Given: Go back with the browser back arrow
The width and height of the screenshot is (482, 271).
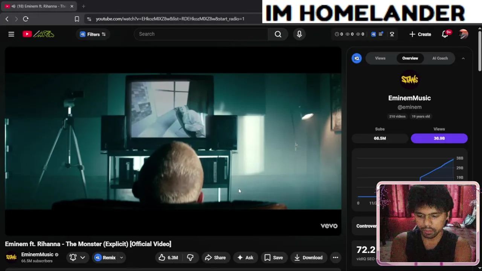Looking at the screenshot, I should (x=7, y=19).
